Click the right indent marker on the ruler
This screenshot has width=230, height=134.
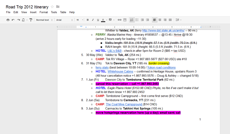click(201, 27)
